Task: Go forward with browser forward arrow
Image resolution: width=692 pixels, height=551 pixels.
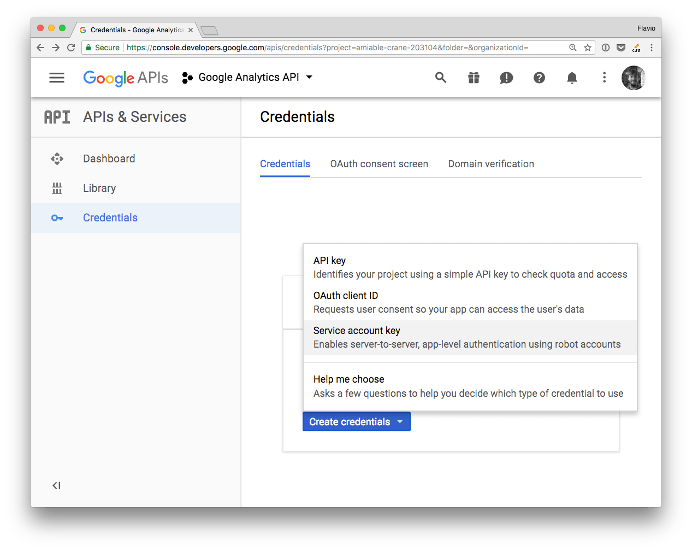Action: click(56, 48)
